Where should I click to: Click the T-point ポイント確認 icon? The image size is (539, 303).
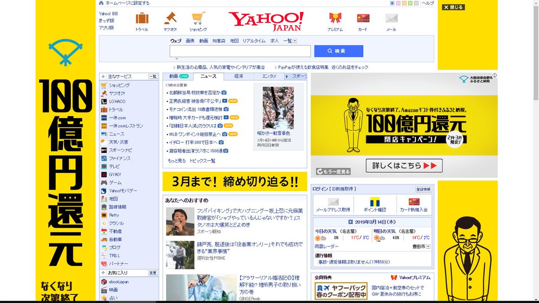pyautogui.click(x=375, y=202)
